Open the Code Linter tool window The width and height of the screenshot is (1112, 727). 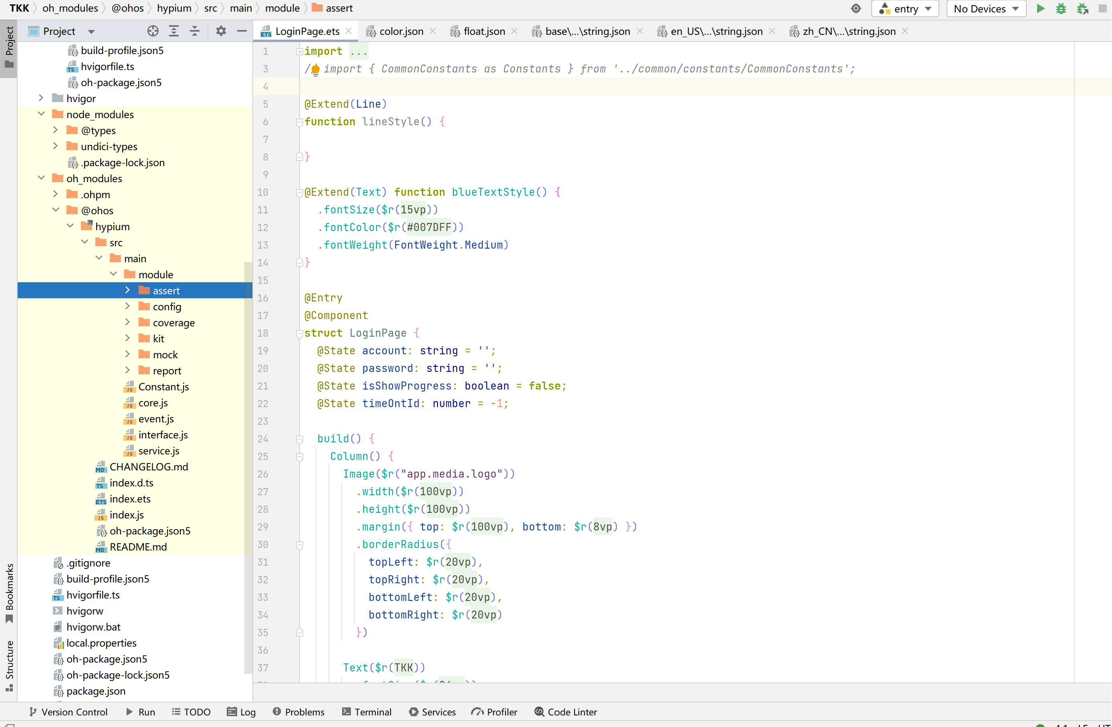point(566,712)
